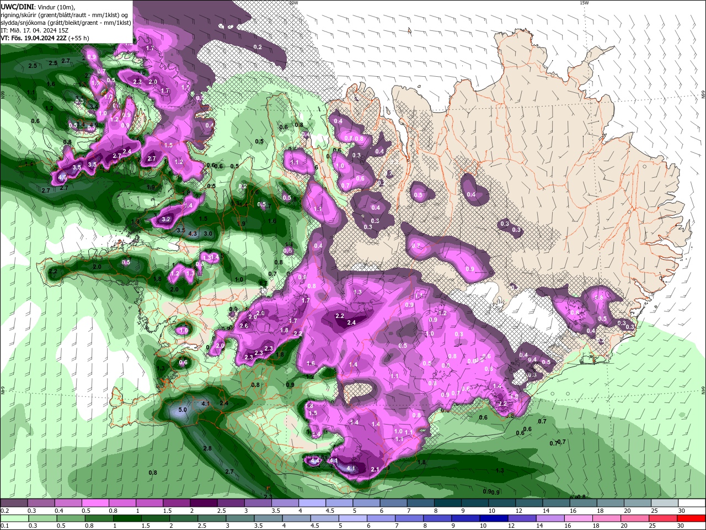Click the 'VT: Fös. 19.04.2024 22Z (+55 h)' line
Image resolution: width=706 pixels, height=530 pixels.
45,38
